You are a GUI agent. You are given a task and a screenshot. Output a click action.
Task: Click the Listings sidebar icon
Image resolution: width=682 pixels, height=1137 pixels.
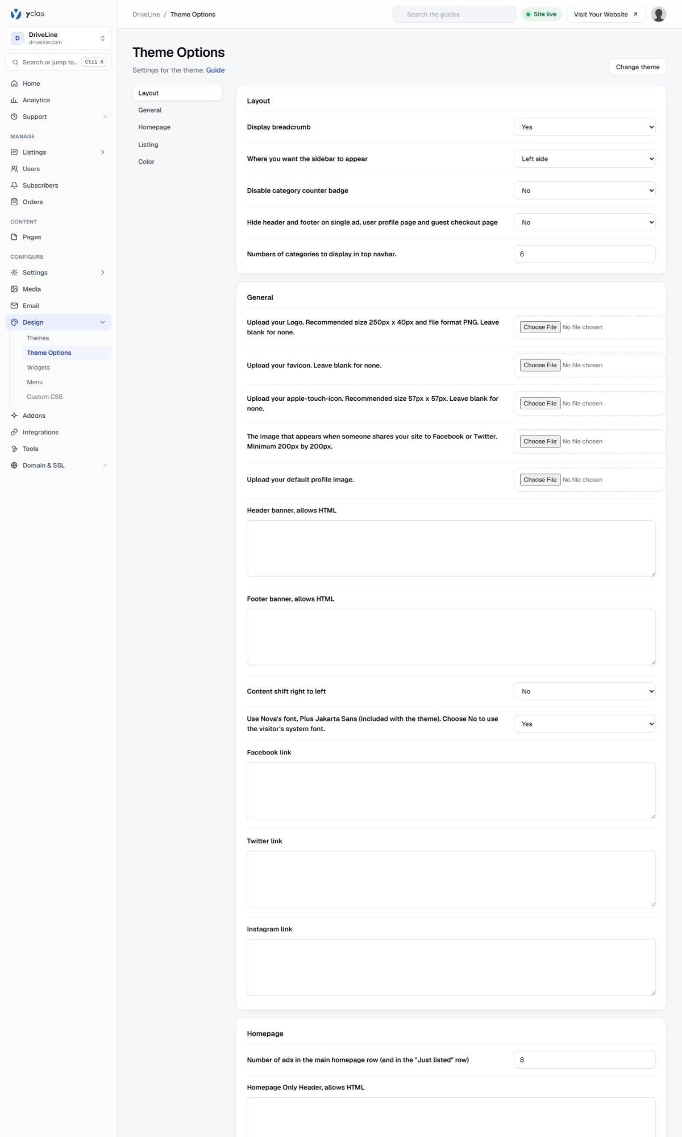pyautogui.click(x=14, y=152)
